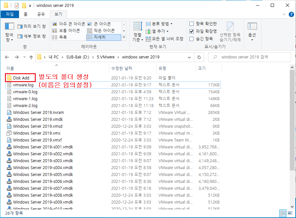
Task: Refresh the folder view
Action: point(199,57)
